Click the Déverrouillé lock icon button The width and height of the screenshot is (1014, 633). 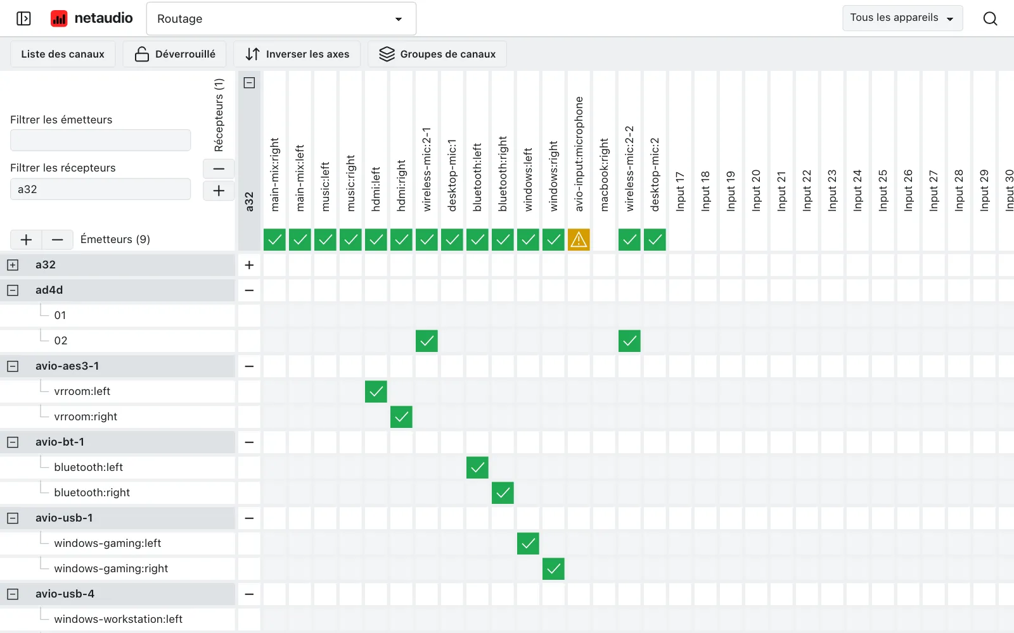(176, 54)
